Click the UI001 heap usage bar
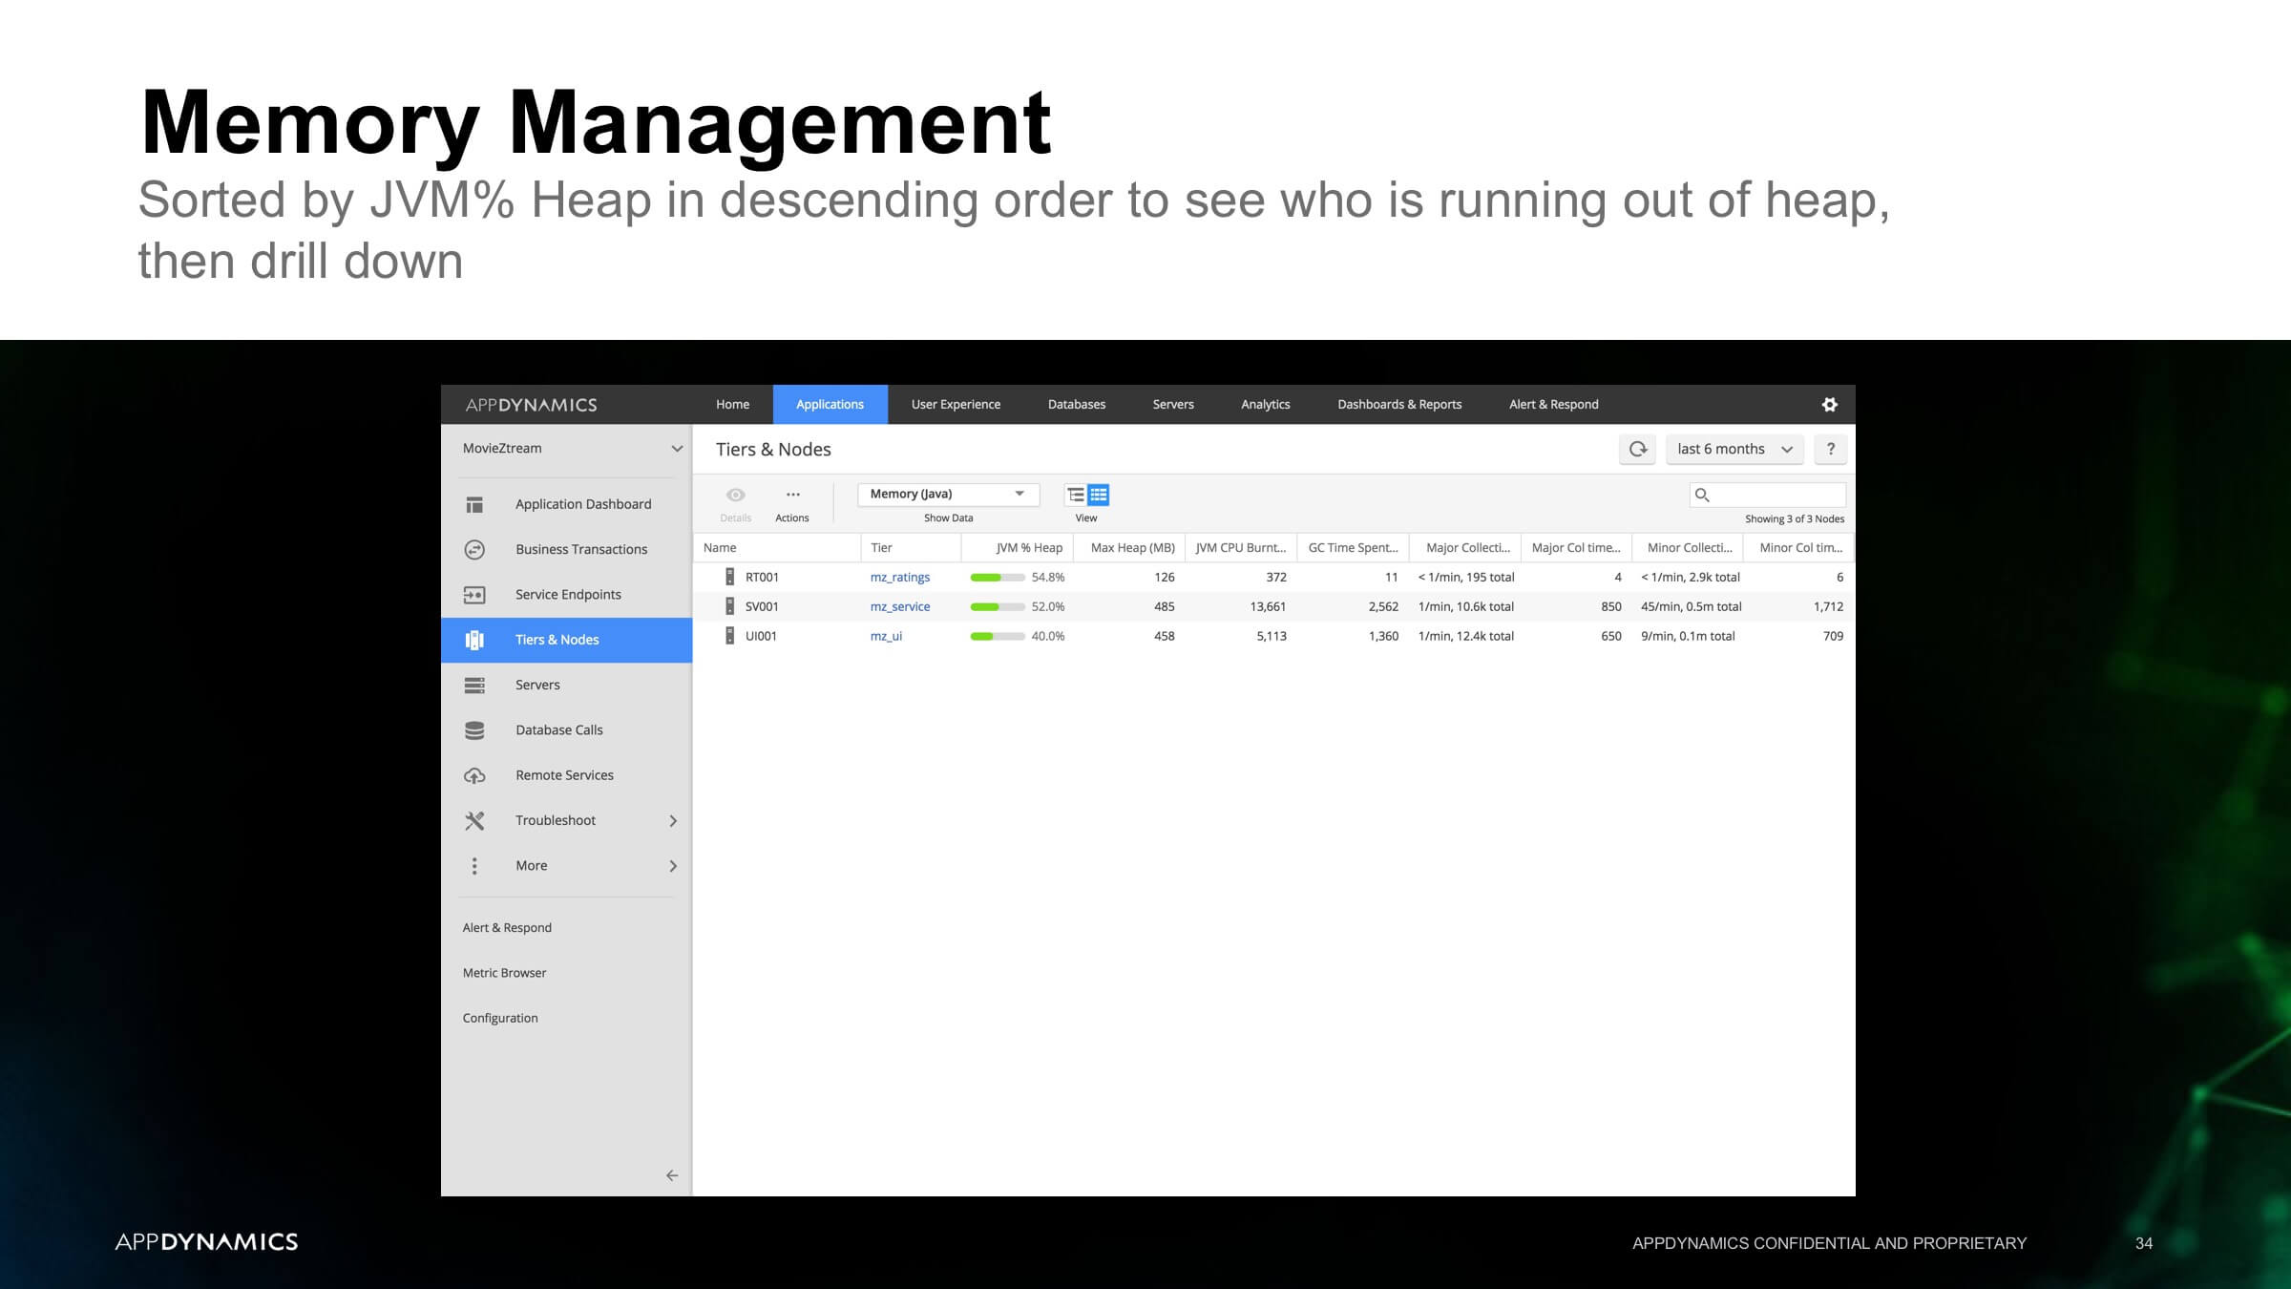The height and width of the screenshot is (1289, 2291). click(x=998, y=637)
